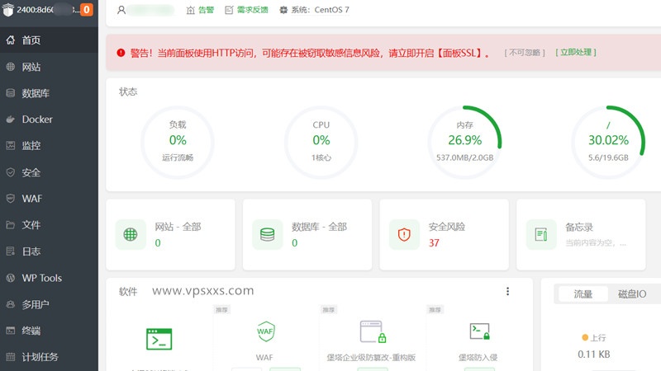Open 安全 security page in sidebar

(31, 172)
